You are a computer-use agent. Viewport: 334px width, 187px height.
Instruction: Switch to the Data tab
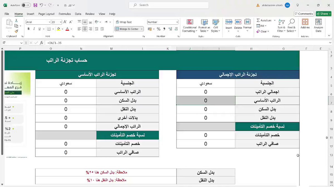(78, 14)
